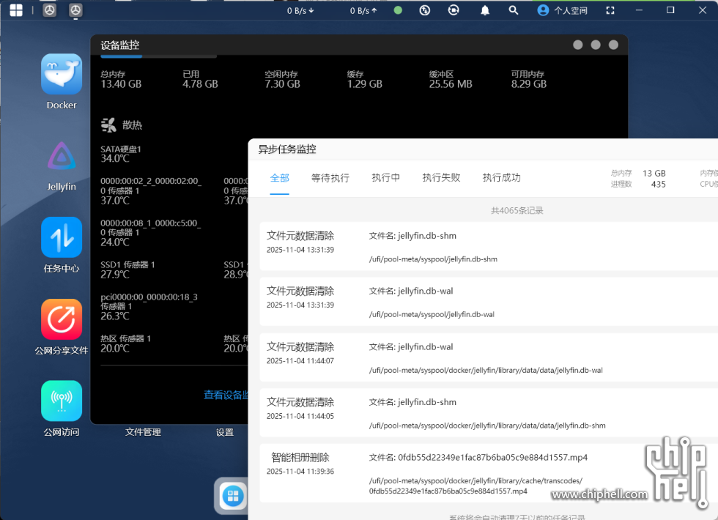
Task: Click the floating blue widget icon at bottom
Action: 232,496
